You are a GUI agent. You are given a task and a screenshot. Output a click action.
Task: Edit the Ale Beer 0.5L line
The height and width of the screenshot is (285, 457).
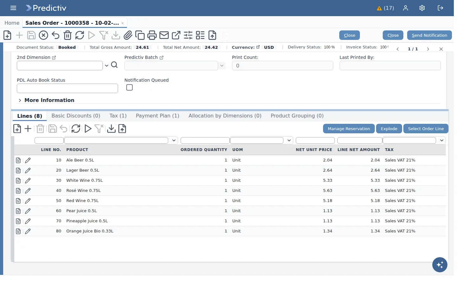point(28,160)
